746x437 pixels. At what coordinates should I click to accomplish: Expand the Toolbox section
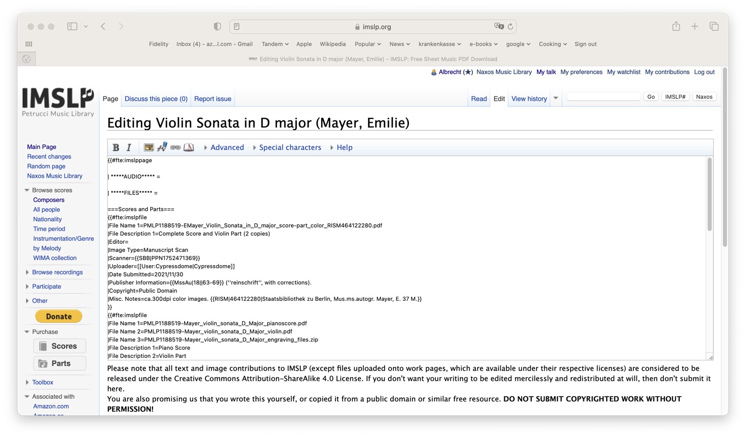click(x=39, y=382)
